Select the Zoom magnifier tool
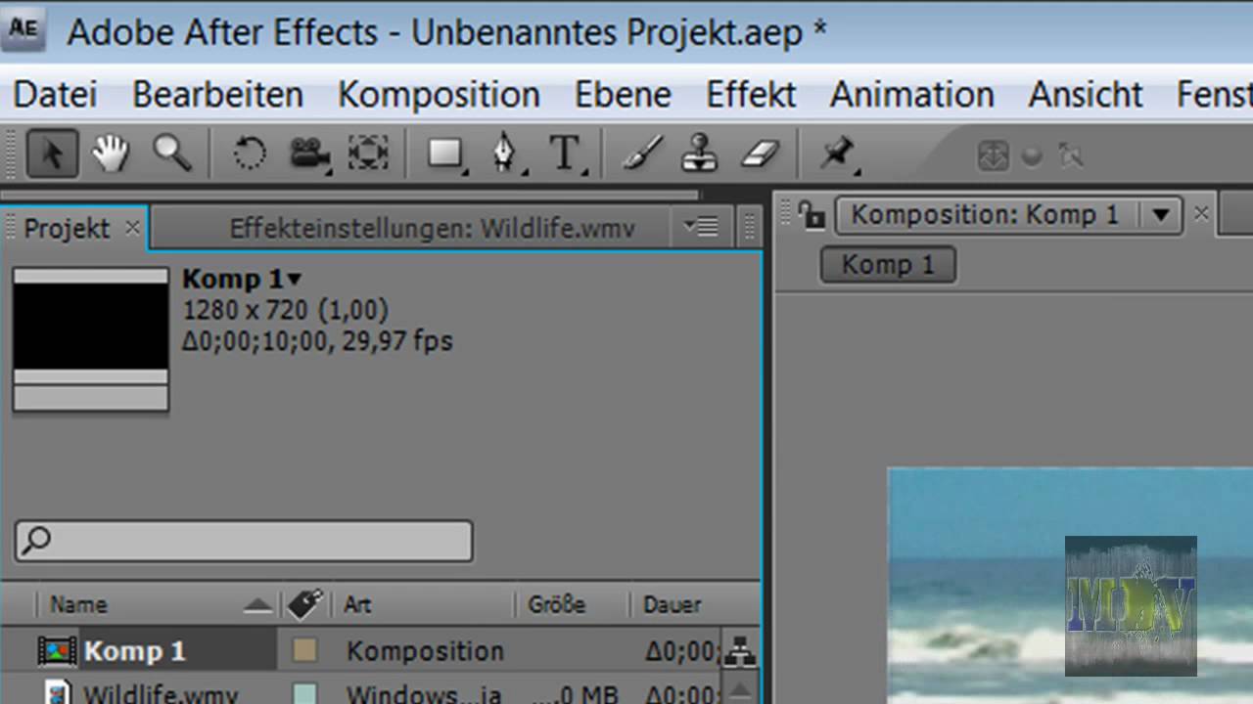 click(x=171, y=154)
